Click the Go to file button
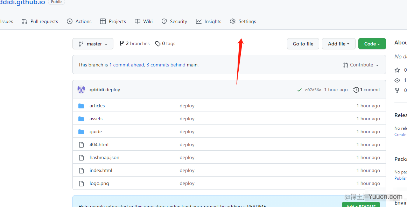 pos(303,44)
